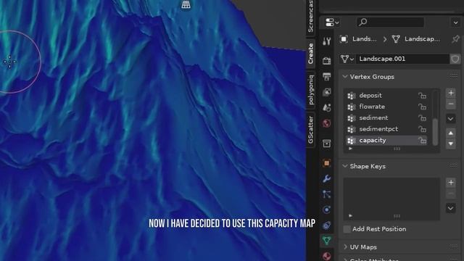Click the vertex groups list scrollbar

[x=435, y=132]
